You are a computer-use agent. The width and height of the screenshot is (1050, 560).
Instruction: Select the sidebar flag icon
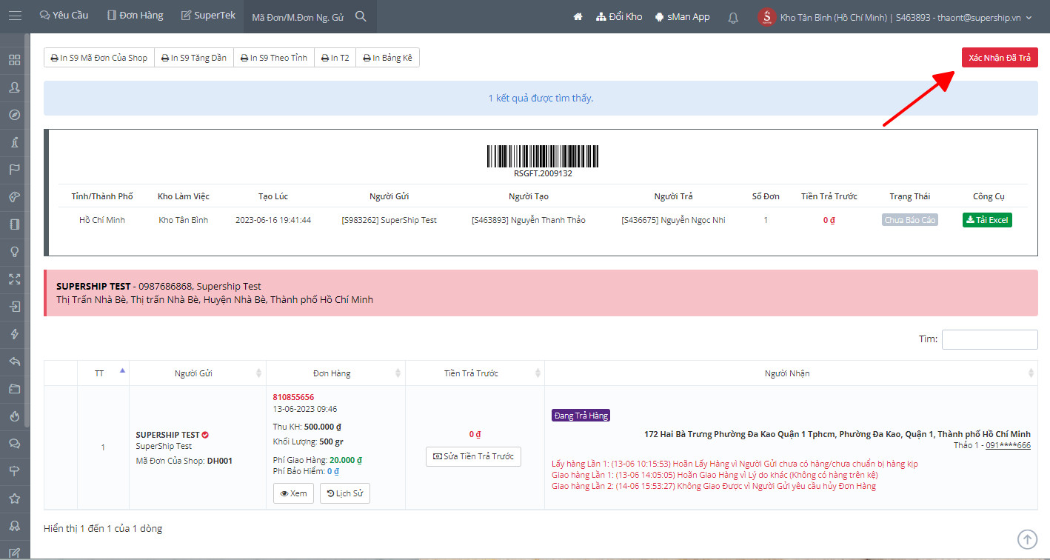pyautogui.click(x=14, y=170)
